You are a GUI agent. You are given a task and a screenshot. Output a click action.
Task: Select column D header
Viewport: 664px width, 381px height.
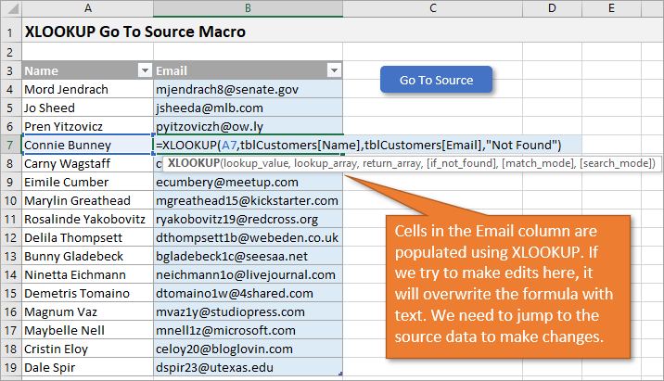(x=552, y=8)
